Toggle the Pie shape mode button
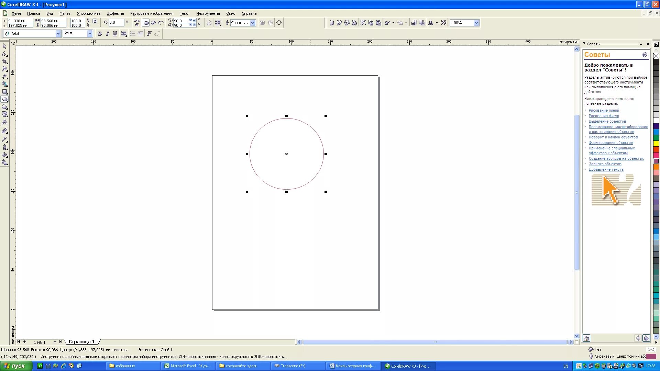660x371 pixels. point(153,23)
